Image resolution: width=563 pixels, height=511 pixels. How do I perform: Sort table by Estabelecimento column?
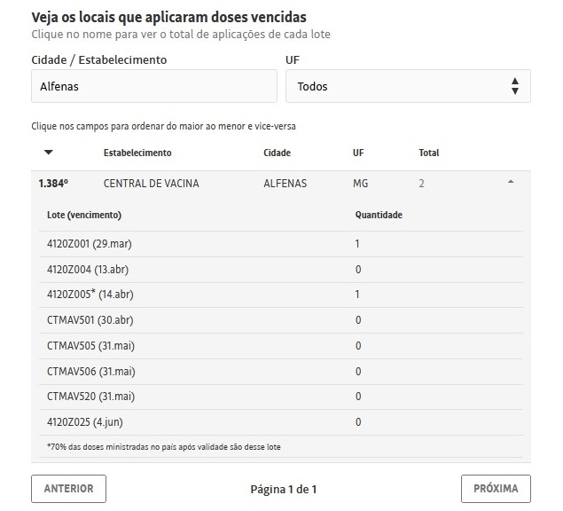click(137, 153)
